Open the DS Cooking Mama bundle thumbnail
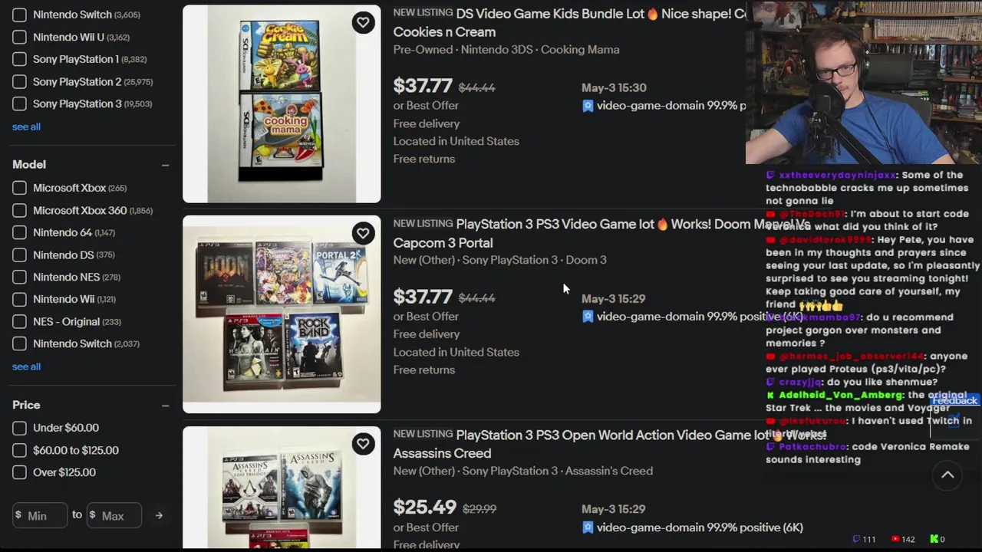The height and width of the screenshot is (552, 982). pos(282,103)
